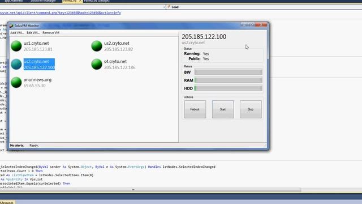Viewport: 362px width, 204px height.
Task: Click the resize grip of SolusVM Monitor status bar
Action: click(x=265, y=146)
